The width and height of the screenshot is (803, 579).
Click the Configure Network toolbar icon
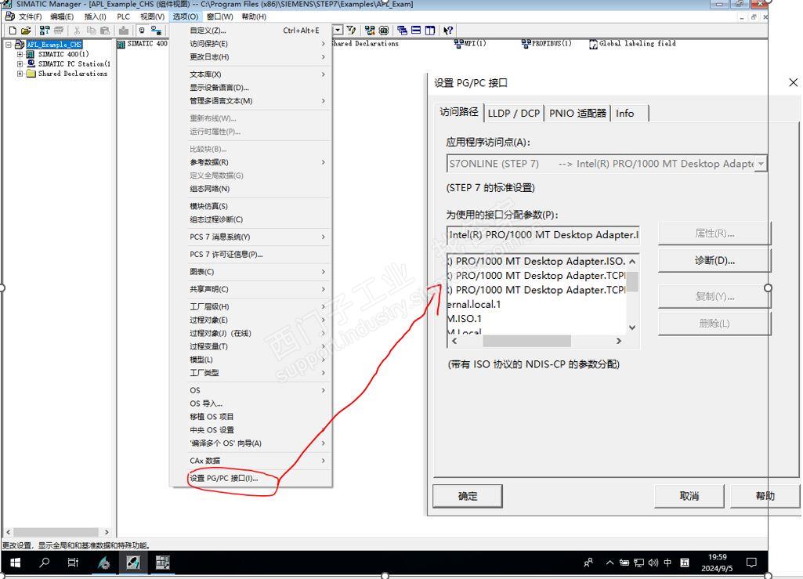tap(370, 31)
